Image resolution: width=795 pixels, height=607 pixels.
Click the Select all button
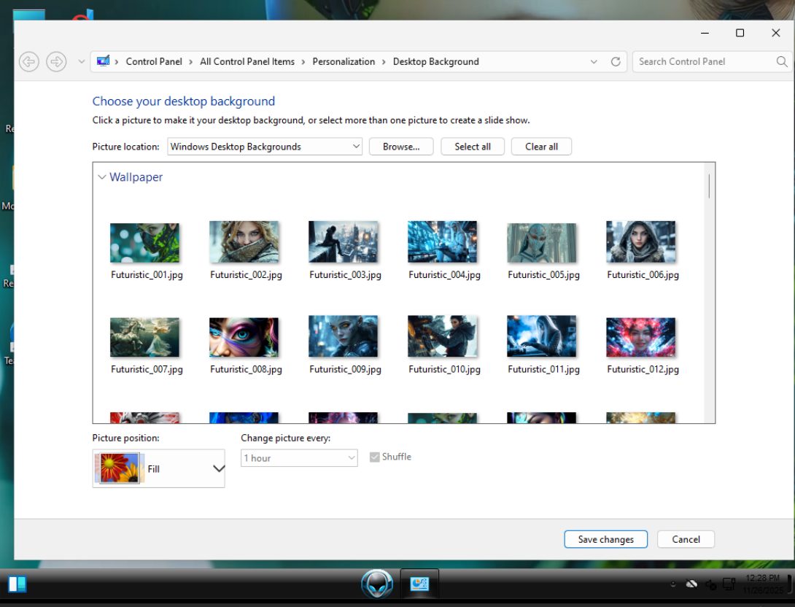[x=473, y=147]
